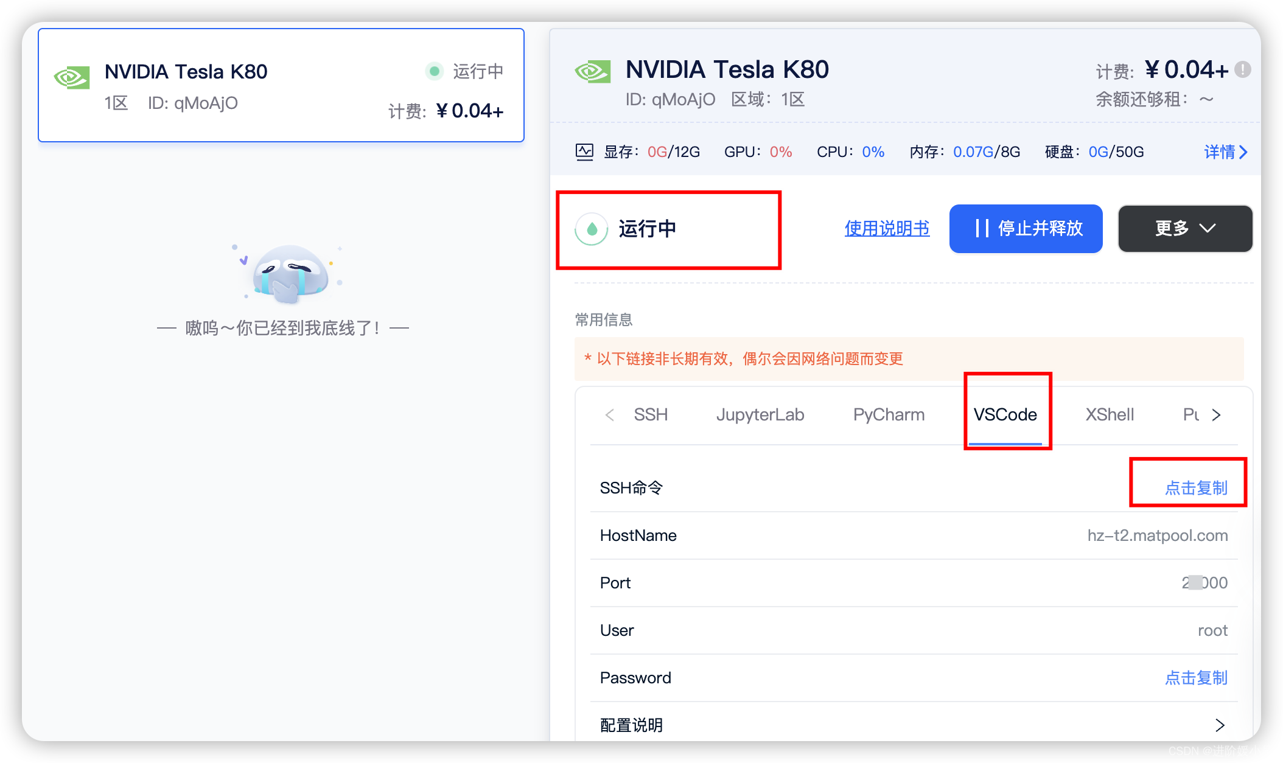
Task: Click the User value root
Action: point(1212,630)
